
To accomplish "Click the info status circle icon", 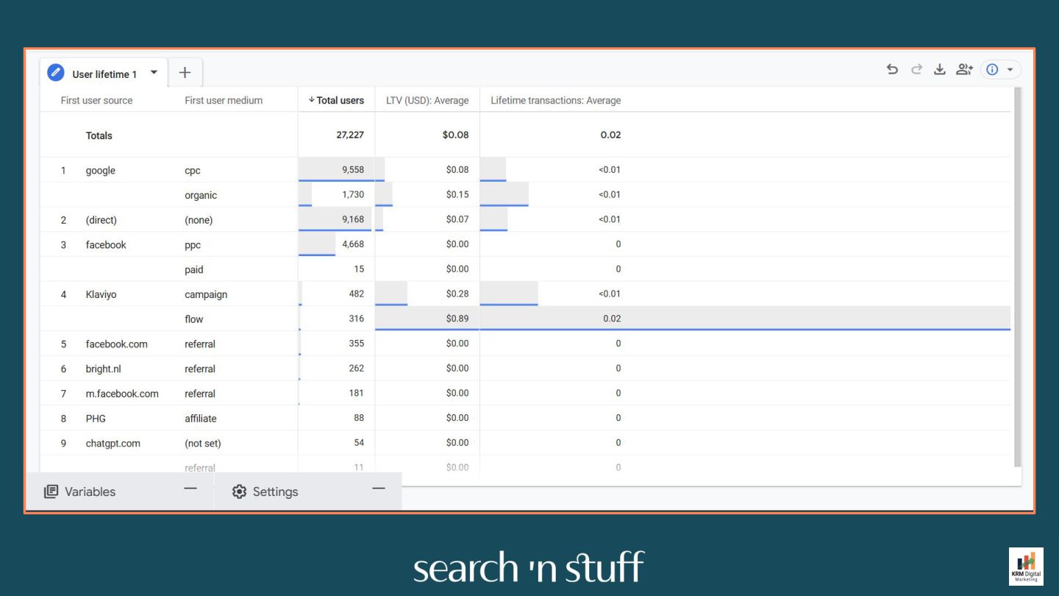I will tap(992, 69).
